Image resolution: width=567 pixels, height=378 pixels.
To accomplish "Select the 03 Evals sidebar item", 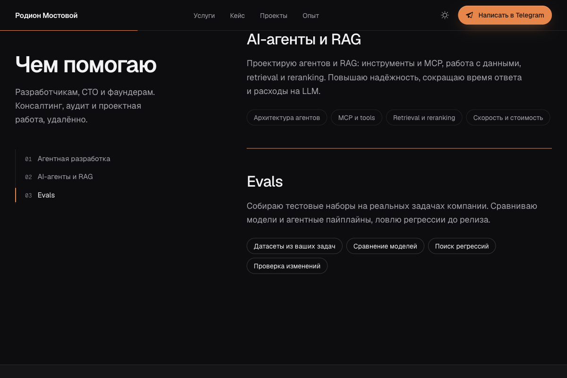I will 40,195.
